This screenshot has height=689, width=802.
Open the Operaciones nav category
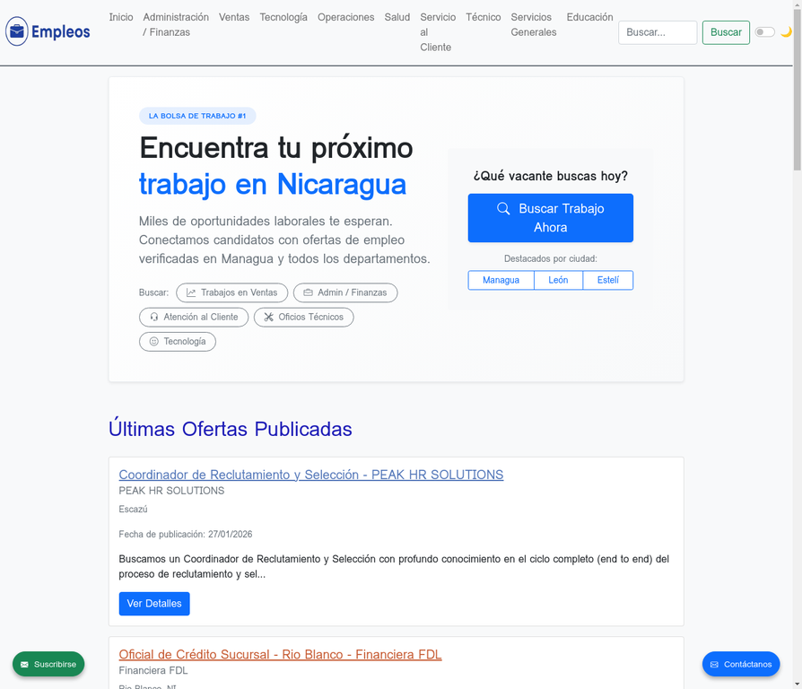(345, 17)
